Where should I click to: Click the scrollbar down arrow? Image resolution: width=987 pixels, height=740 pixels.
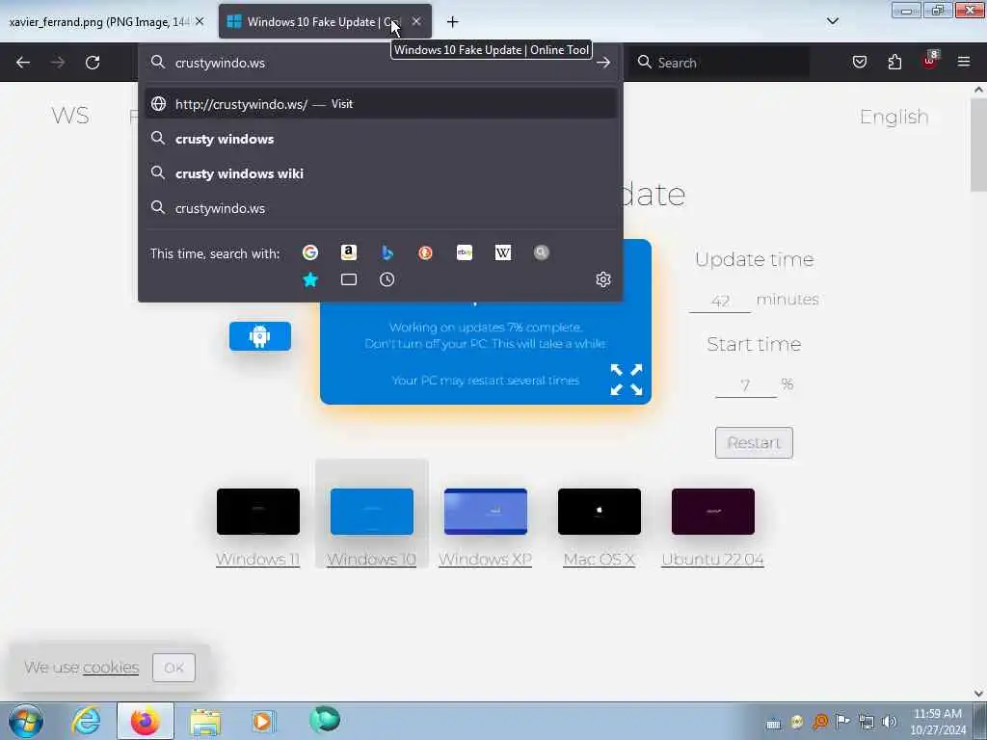click(x=978, y=693)
